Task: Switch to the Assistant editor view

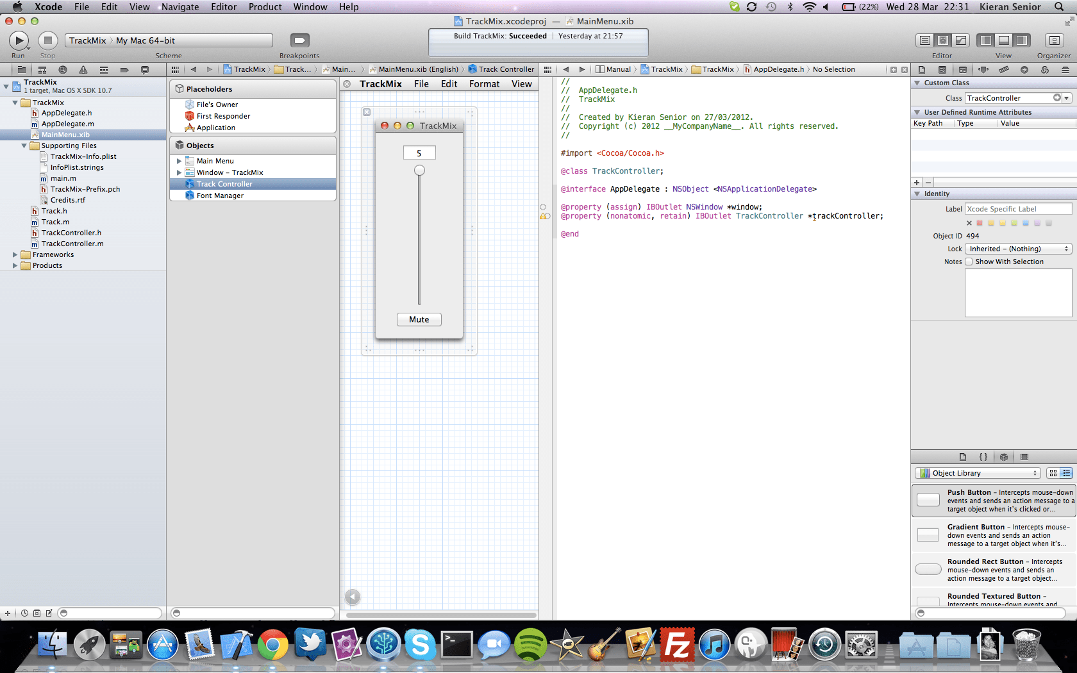Action: pyautogui.click(x=943, y=40)
